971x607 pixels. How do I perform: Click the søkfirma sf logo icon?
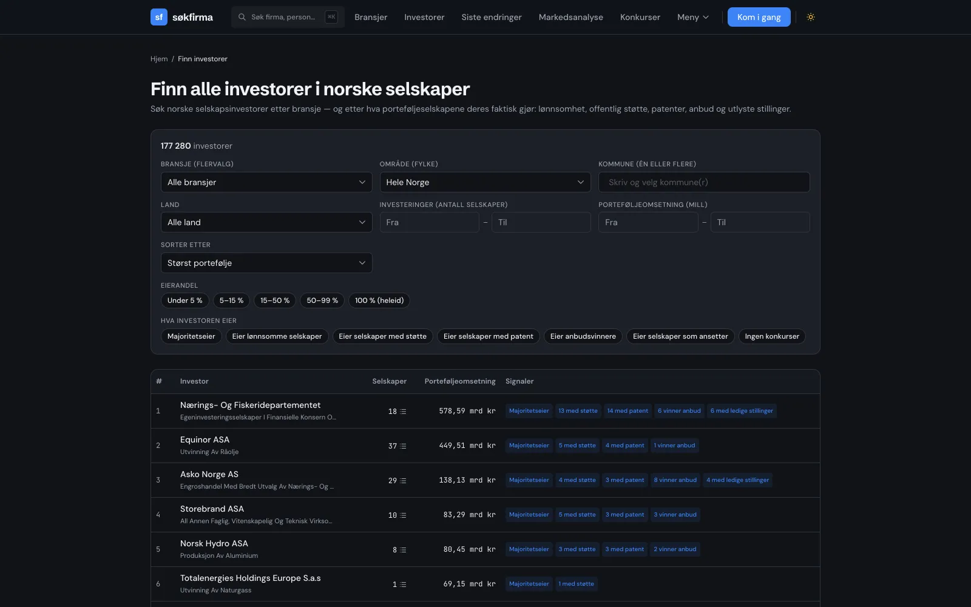[x=159, y=17]
